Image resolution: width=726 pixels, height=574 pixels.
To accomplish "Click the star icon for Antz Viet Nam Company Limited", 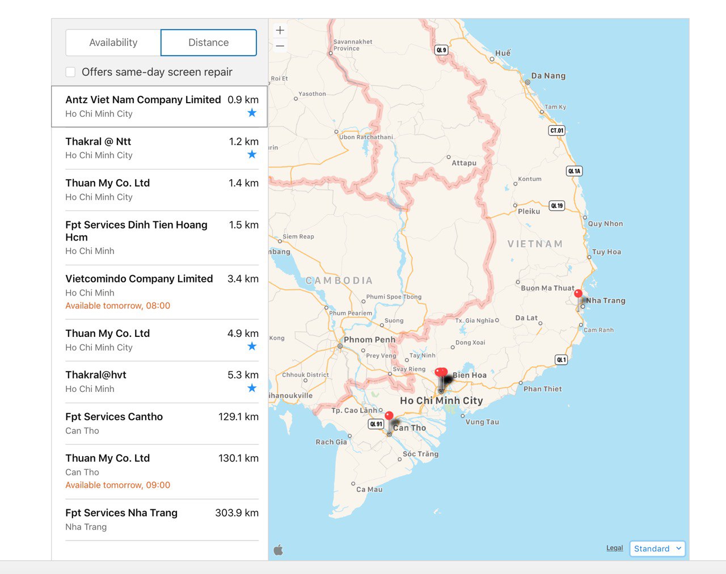I will (252, 113).
